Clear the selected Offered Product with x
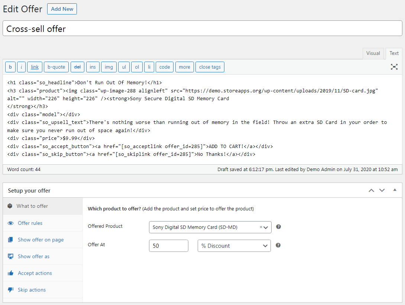Image resolution: width=405 pixels, height=305 pixels. 261,227
